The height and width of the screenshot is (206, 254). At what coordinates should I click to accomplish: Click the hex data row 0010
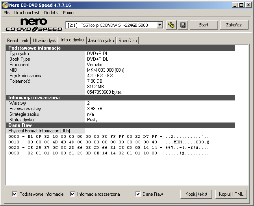coord(109,142)
